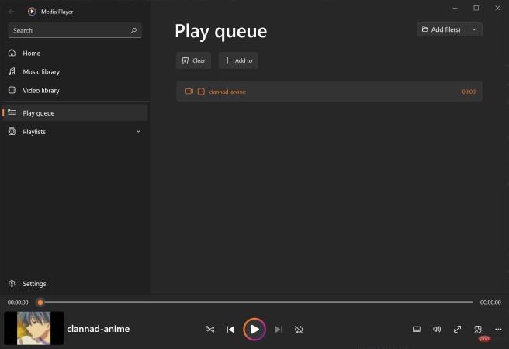Click the clannad-anime video thumbnail

(34, 328)
